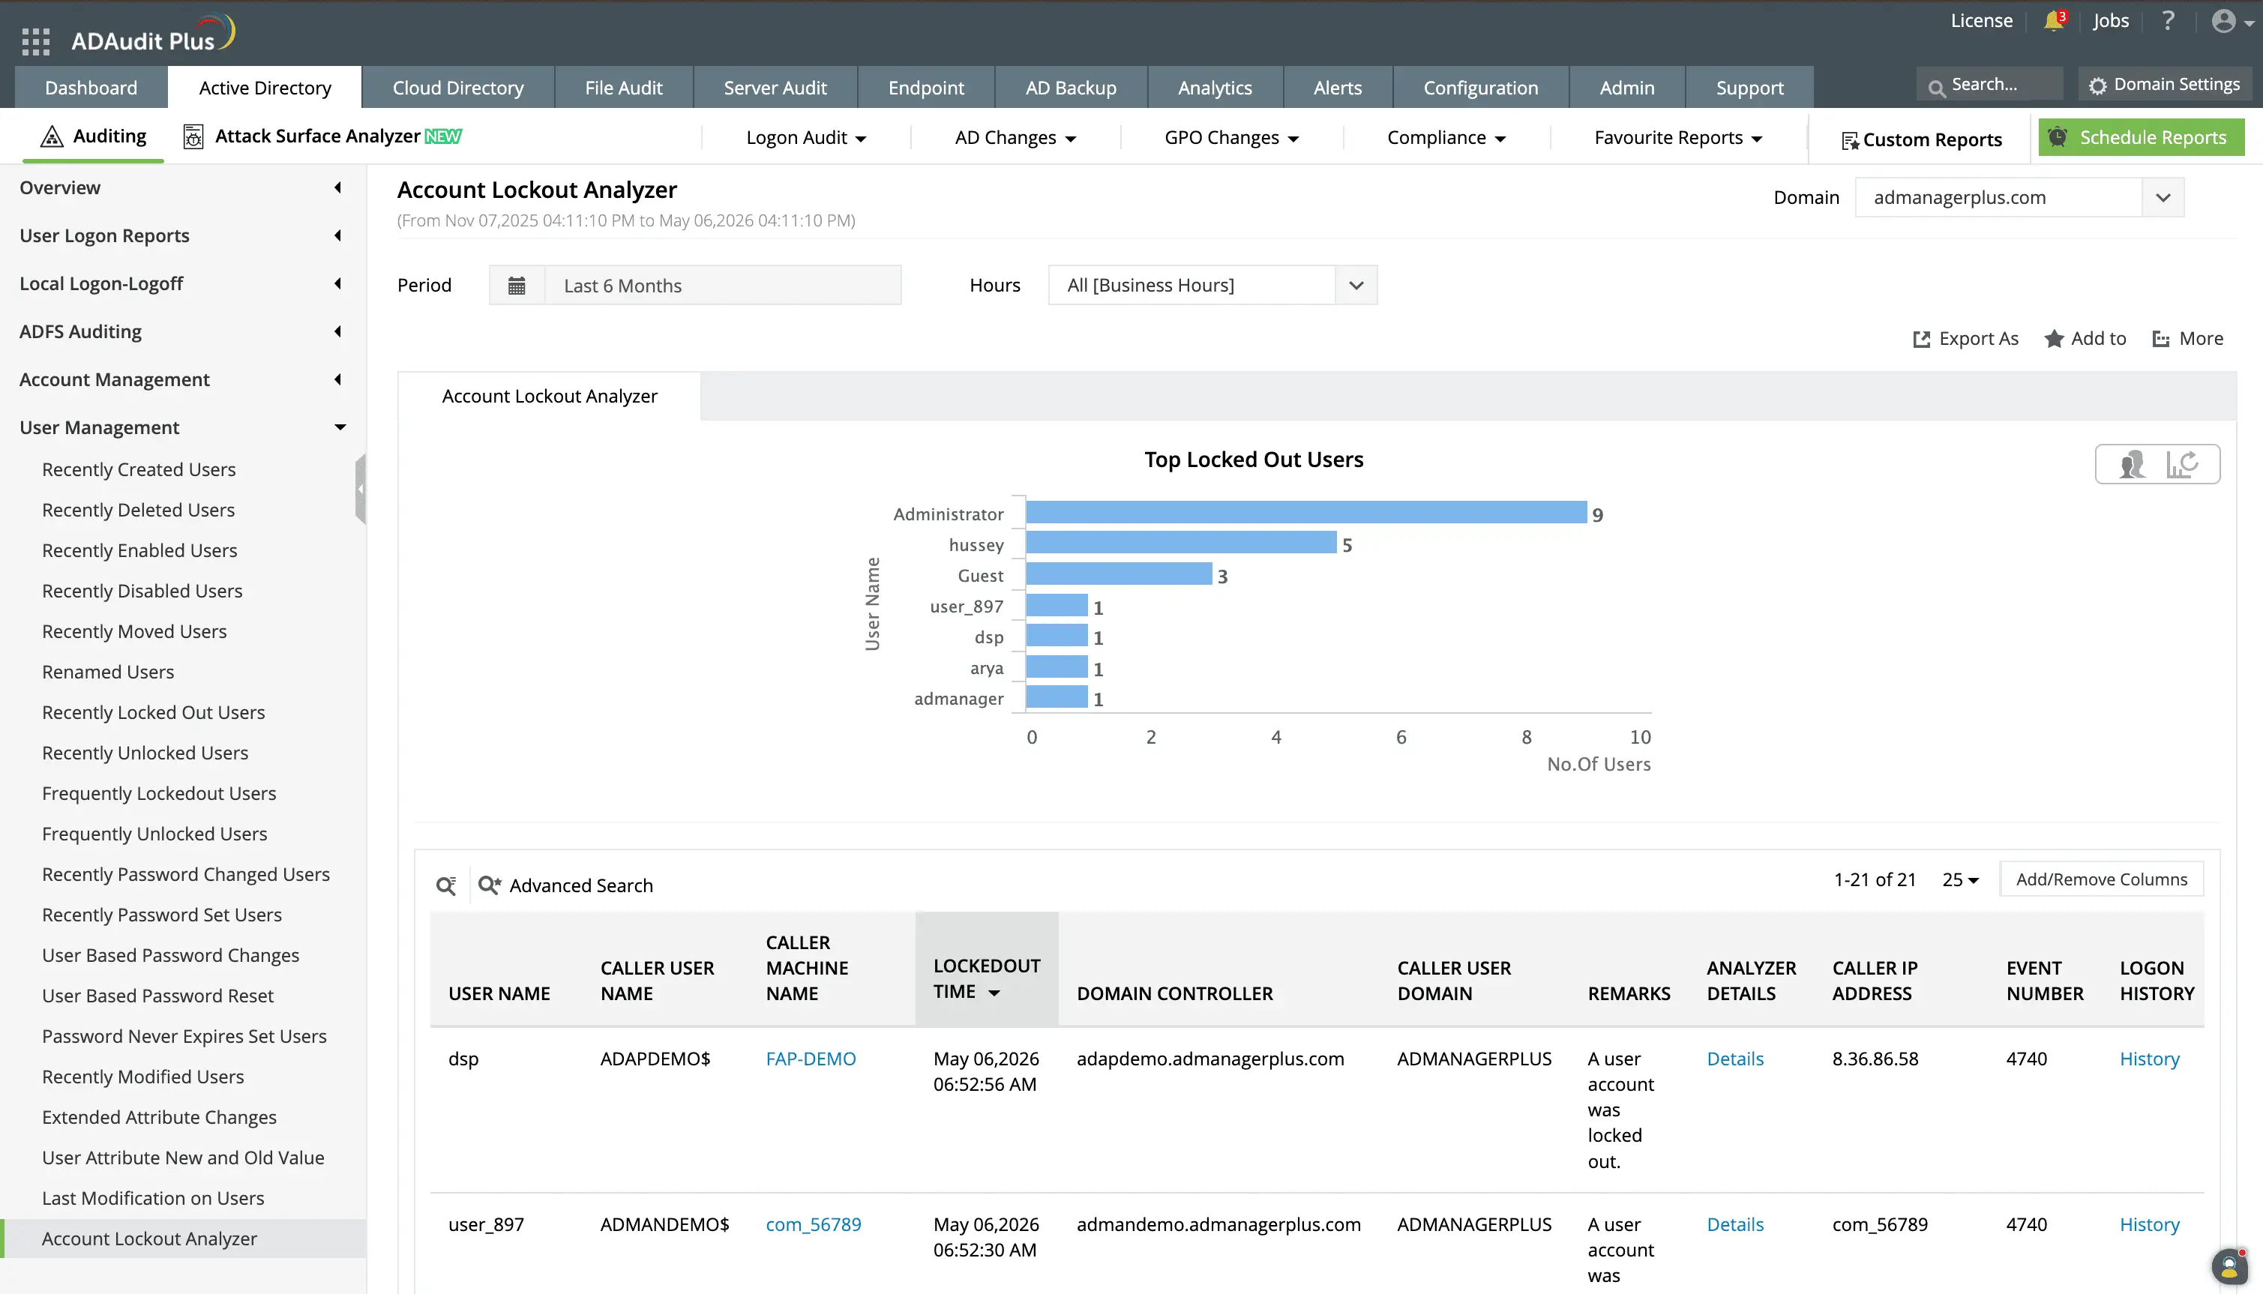Click the quick table search icon
2263x1294 pixels.
pyautogui.click(x=446, y=885)
